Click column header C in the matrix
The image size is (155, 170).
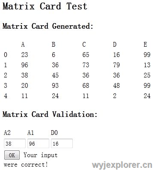click(x=84, y=45)
